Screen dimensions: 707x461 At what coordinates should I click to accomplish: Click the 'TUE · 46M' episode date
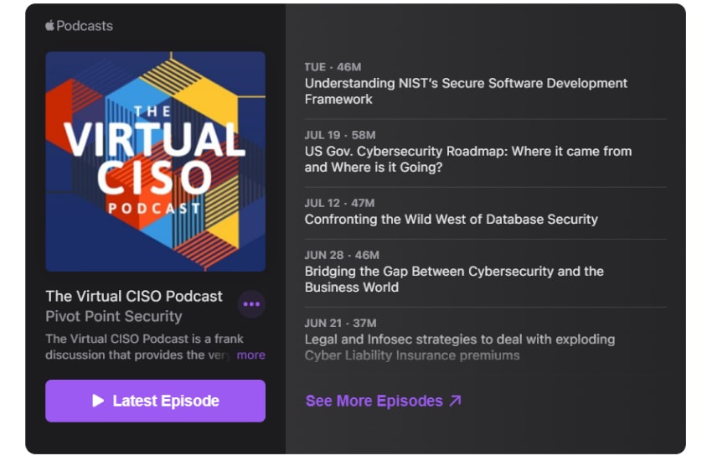click(x=333, y=67)
